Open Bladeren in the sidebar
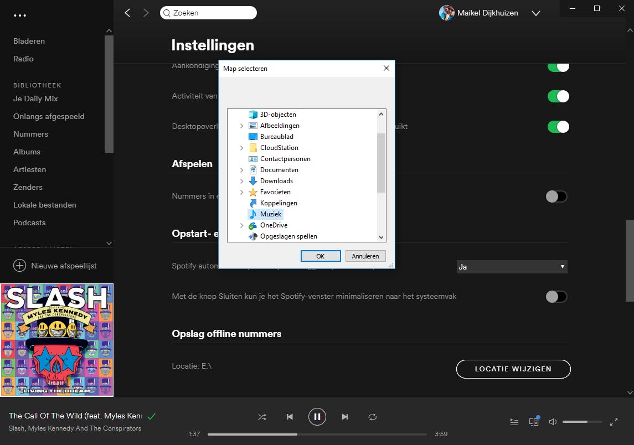634x445 pixels. tap(29, 41)
